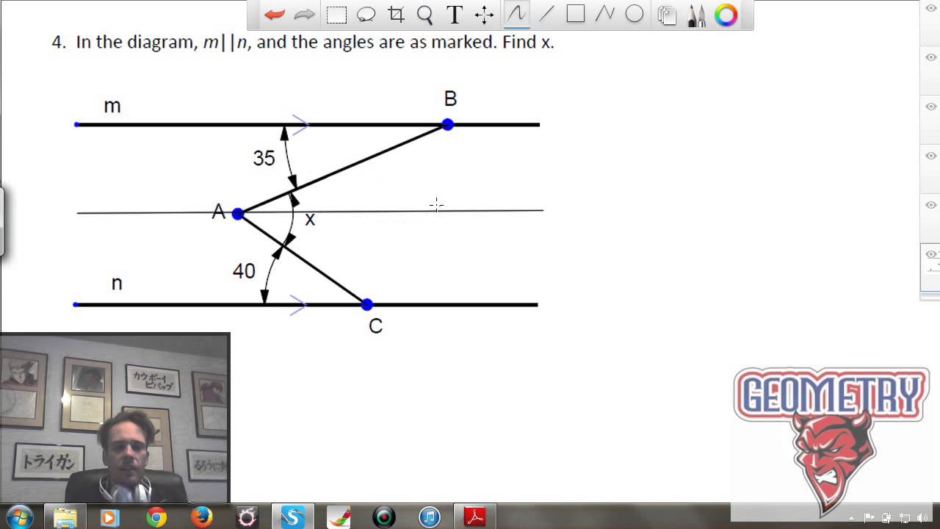Select the freehand curve drawing tool
The height and width of the screenshot is (529, 940).
pyautogui.click(x=516, y=15)
